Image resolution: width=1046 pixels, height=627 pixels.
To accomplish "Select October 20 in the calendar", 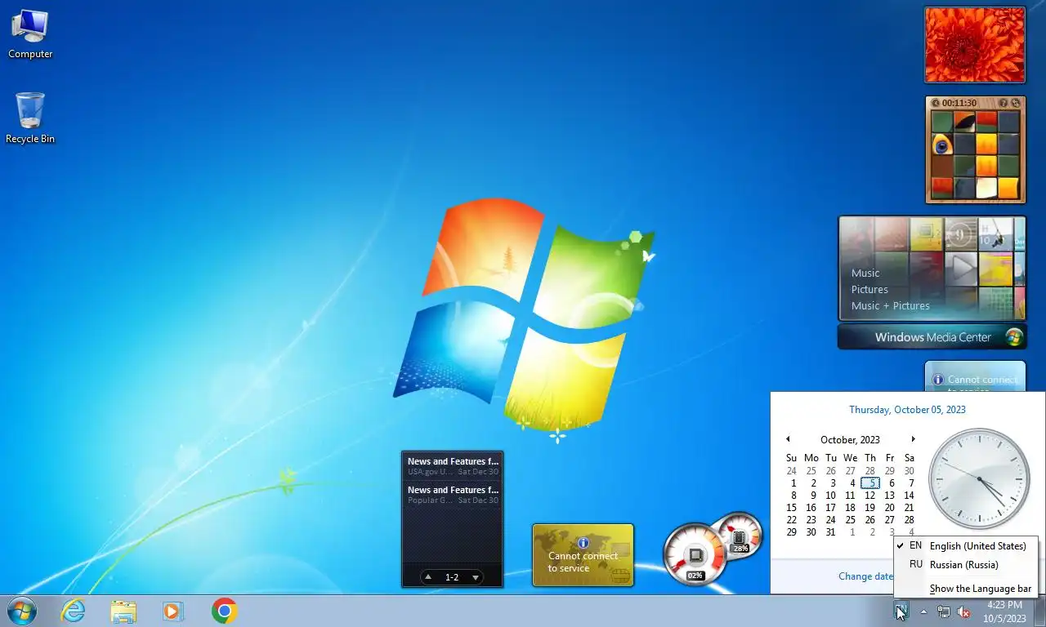I will [890, 508].
